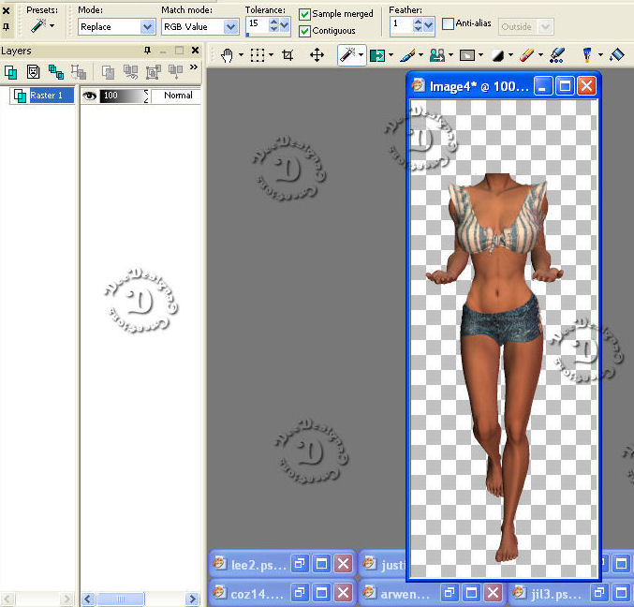
Task: Click New Raster Layer icon in Layers panel
Action: [11, 71]
